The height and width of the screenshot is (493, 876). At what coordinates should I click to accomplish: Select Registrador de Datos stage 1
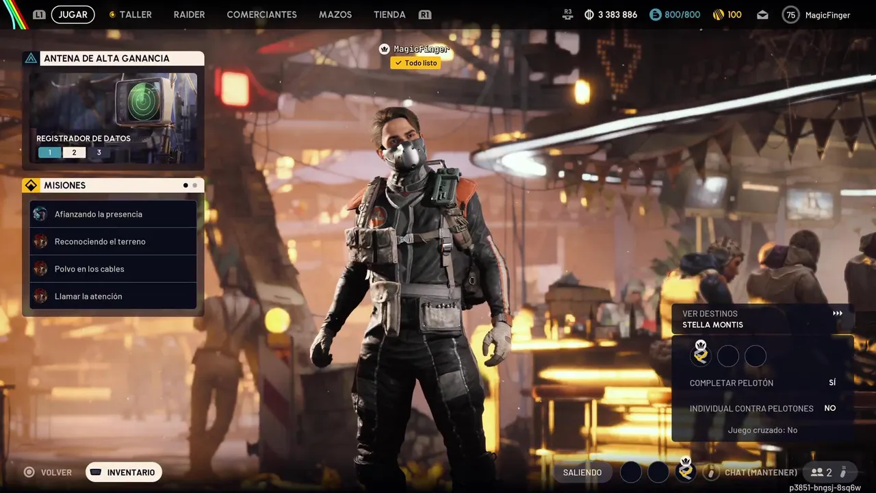(x=49, y=152)
